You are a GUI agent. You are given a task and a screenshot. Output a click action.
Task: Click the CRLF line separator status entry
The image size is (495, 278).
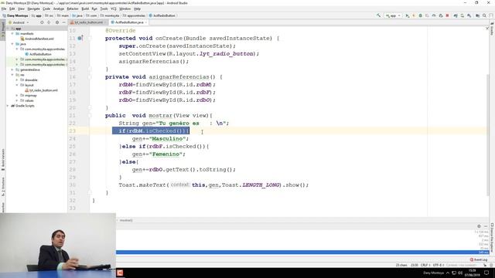coord(425,265)
